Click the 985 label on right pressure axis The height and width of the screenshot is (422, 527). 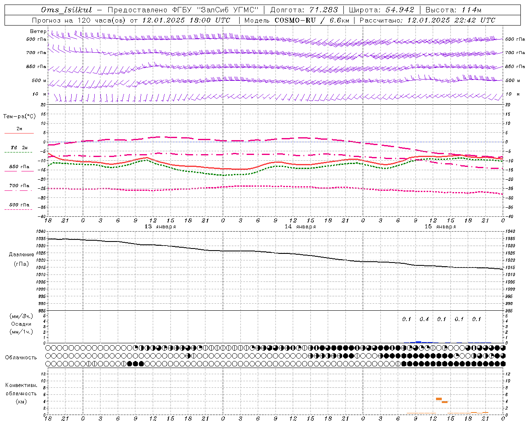pyautogui.click(x=510, y=311)
